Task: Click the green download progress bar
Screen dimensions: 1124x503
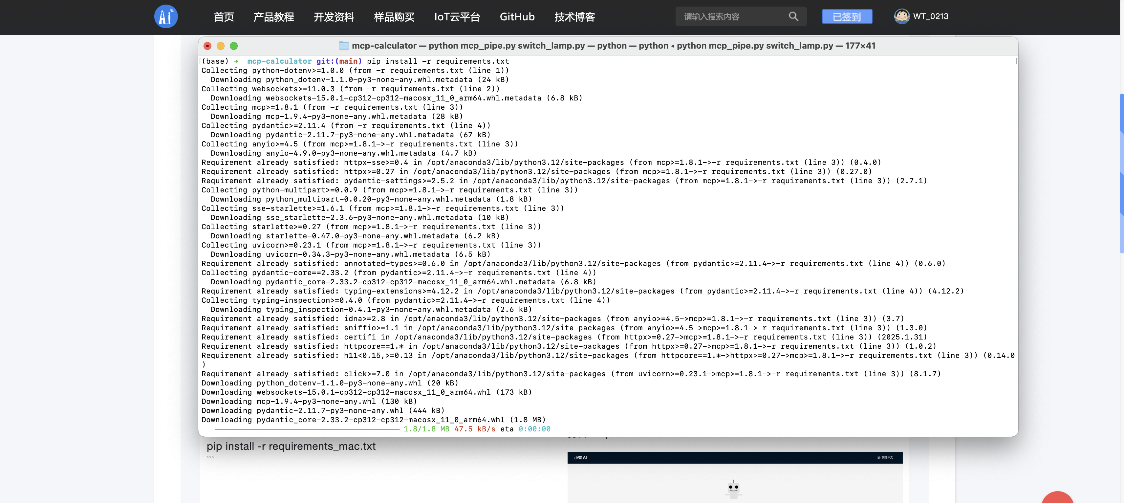Action: point(307,429)
